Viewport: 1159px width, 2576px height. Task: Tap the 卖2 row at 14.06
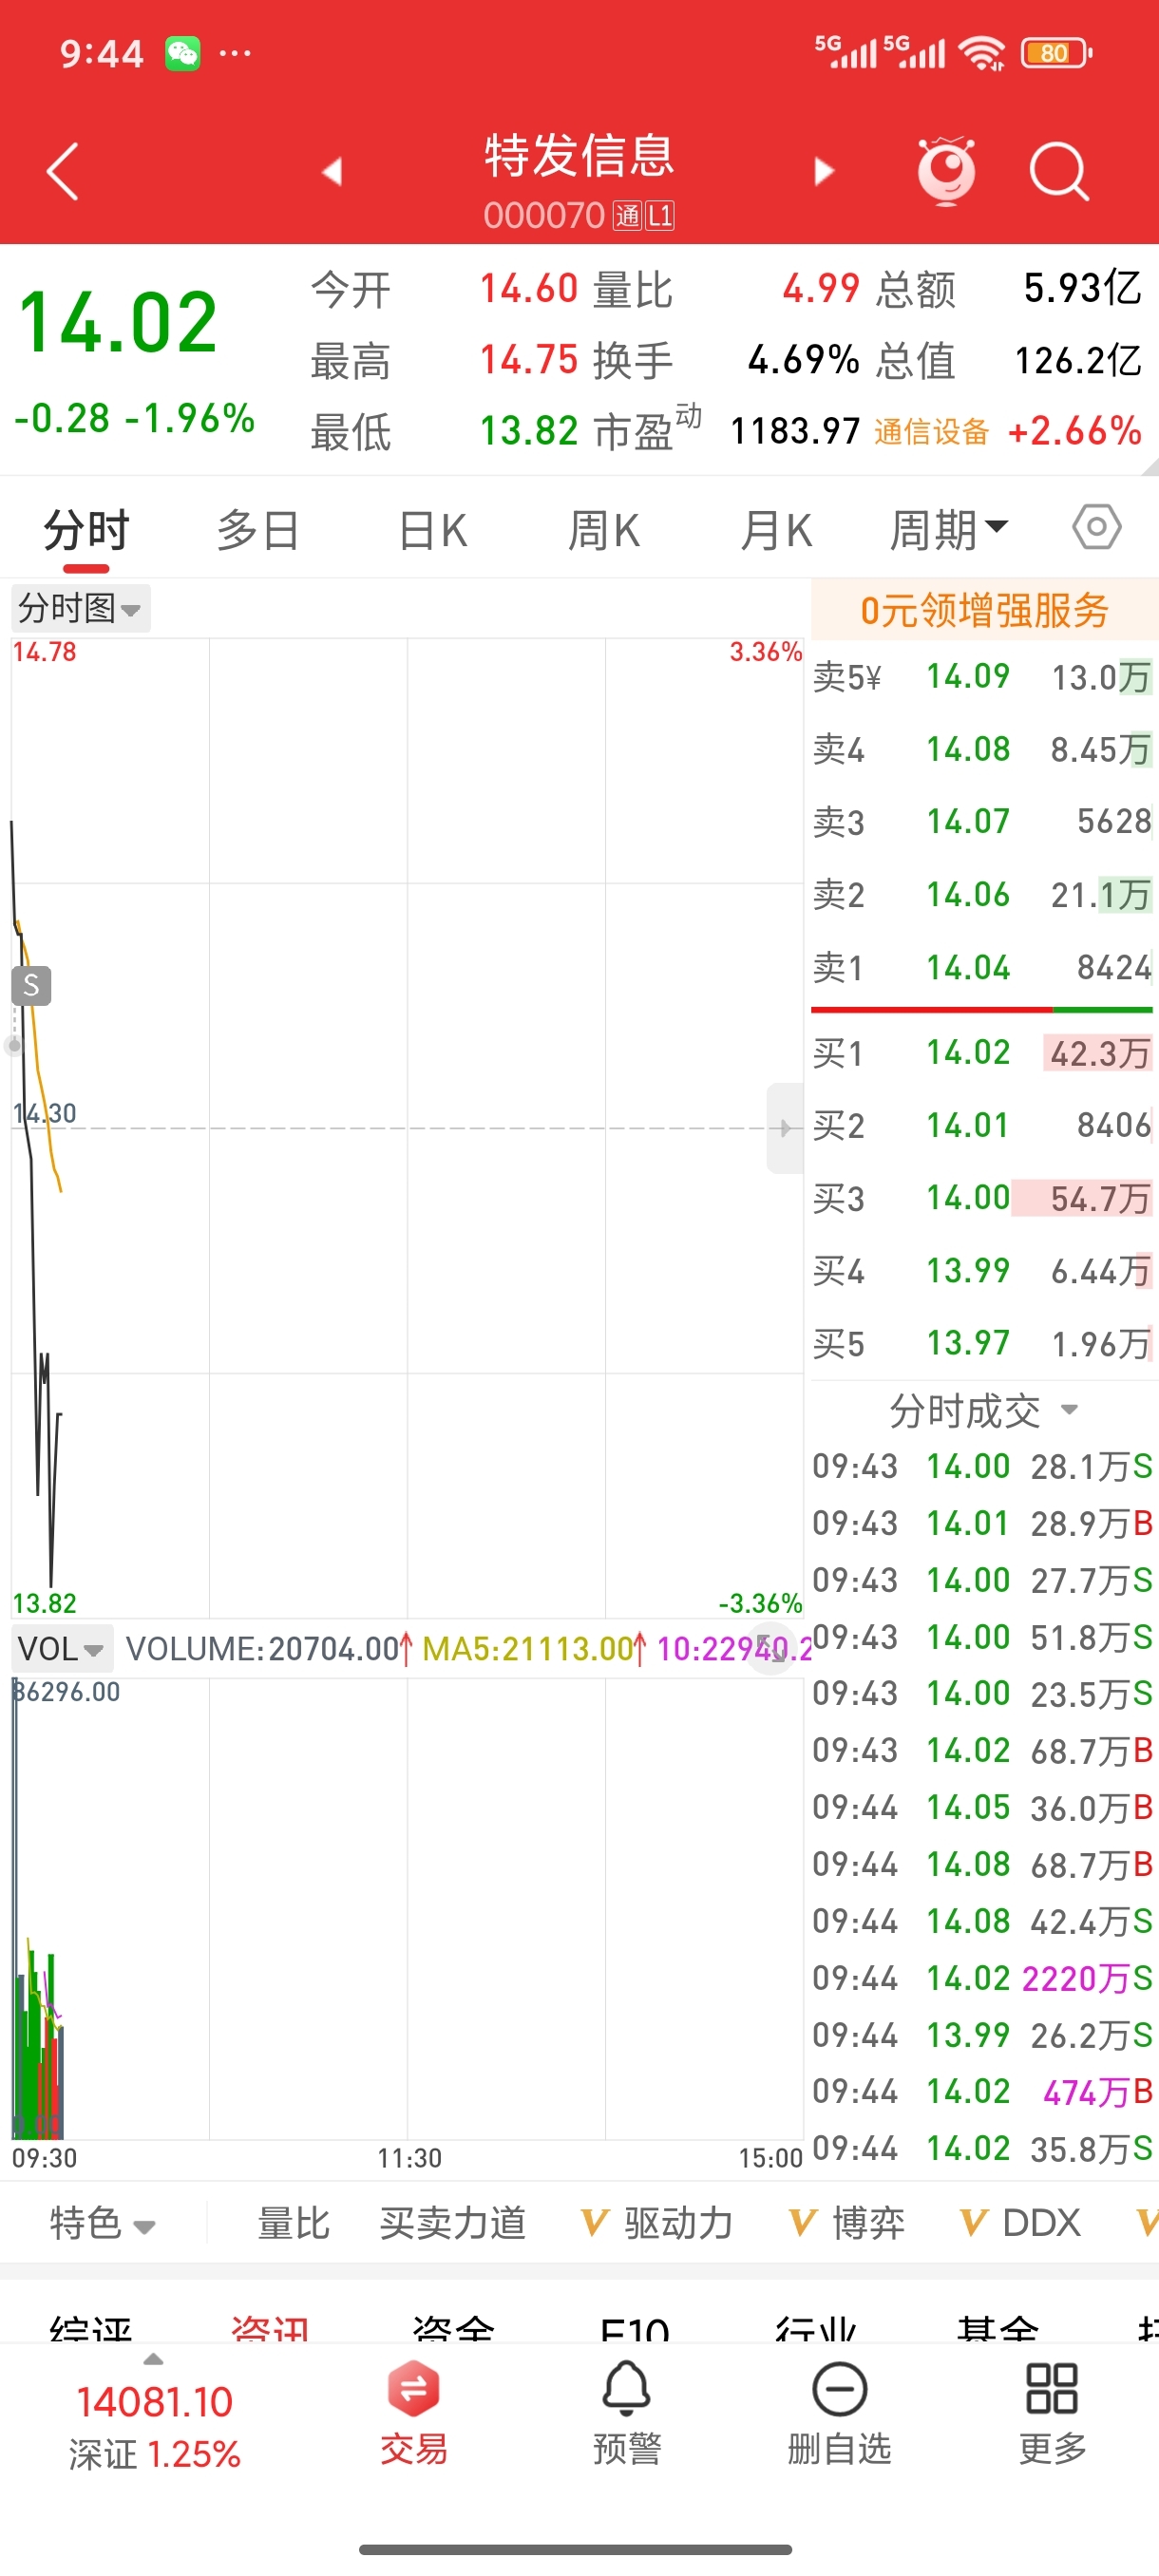coord(983,895)
